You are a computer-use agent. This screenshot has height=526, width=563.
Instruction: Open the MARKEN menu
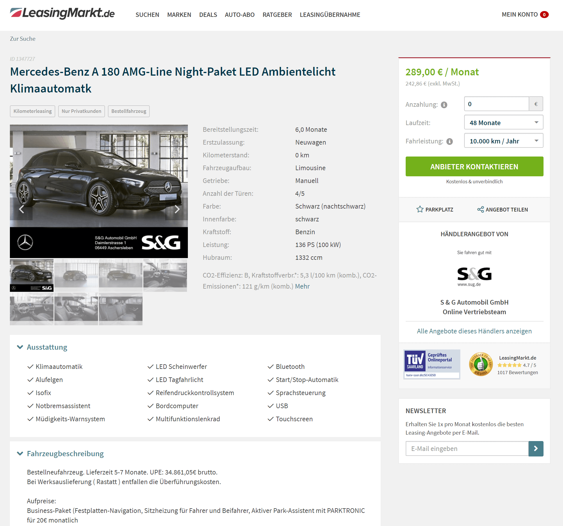[179, 15]
